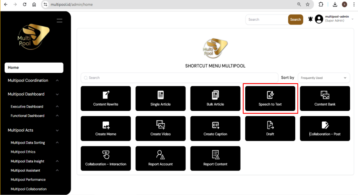The height and width of the screenshot is (195, 358).
Task: Open the browser zoom magnifier icon
Action: [299, 4]
